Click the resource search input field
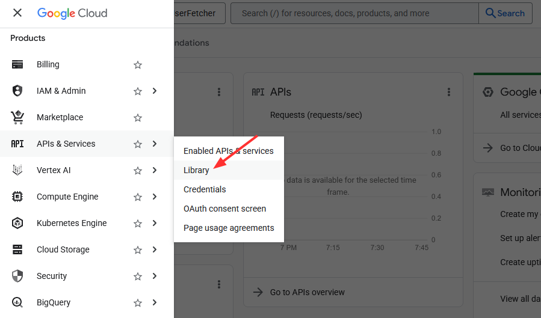This screenshot has height=318, width=541. (354, 13)
